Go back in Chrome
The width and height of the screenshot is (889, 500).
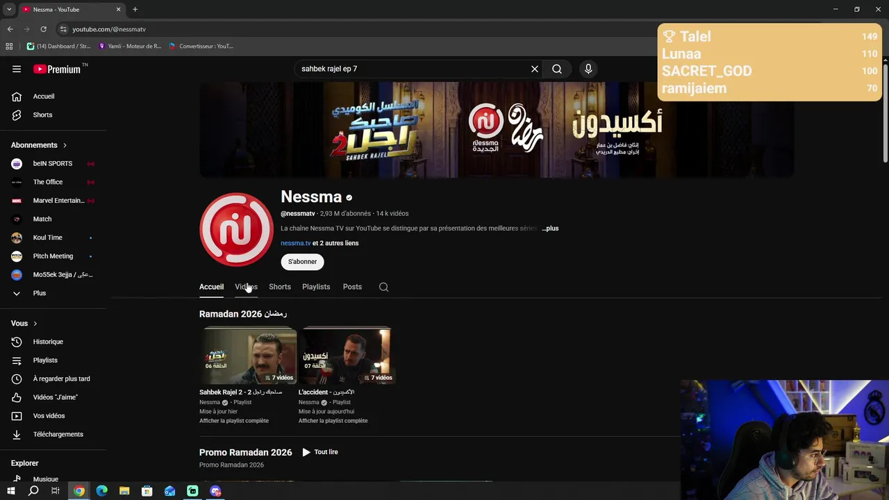pyautogui.click(x=10, y=29)
